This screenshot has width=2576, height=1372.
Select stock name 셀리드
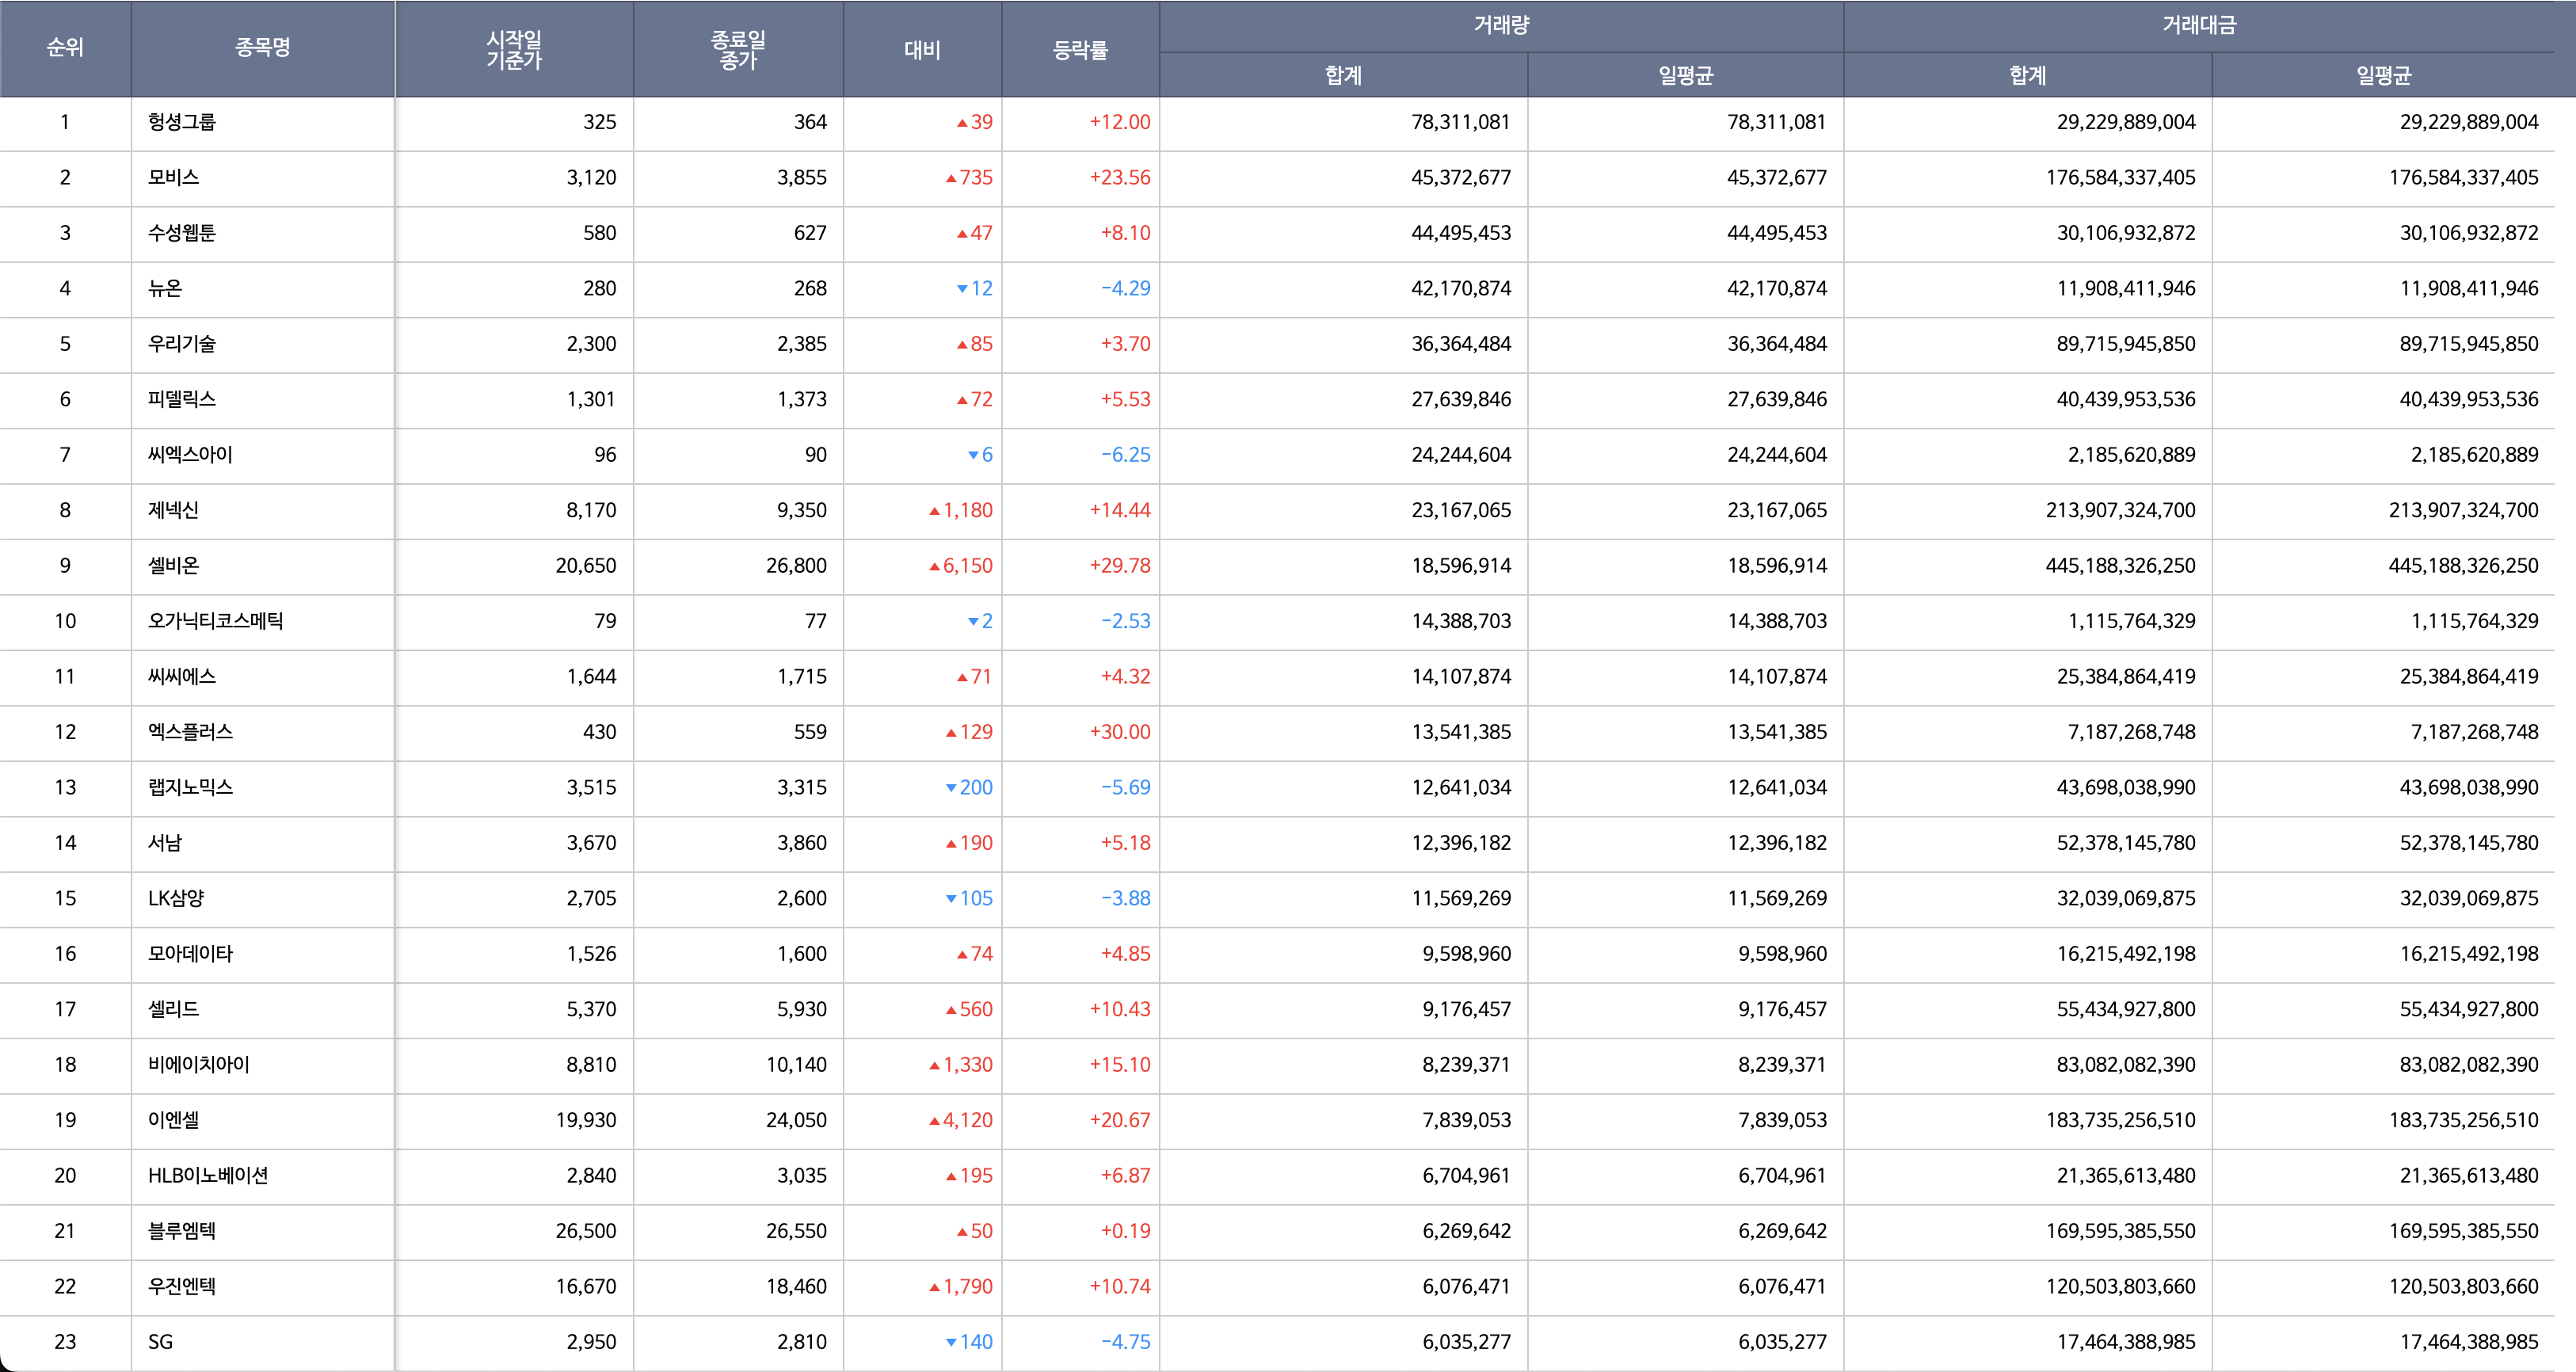pyautogui.click(x=174, y=1009)
